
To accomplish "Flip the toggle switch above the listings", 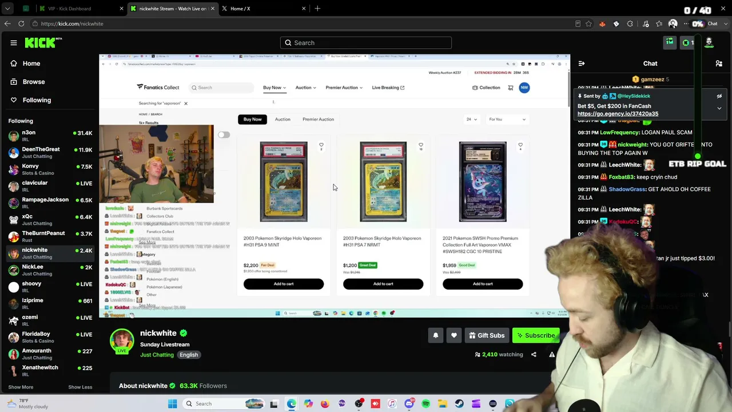I will tap(224, 135).
